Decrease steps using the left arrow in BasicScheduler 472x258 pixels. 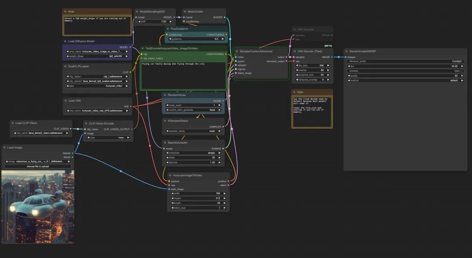click(x=167, y=157)
